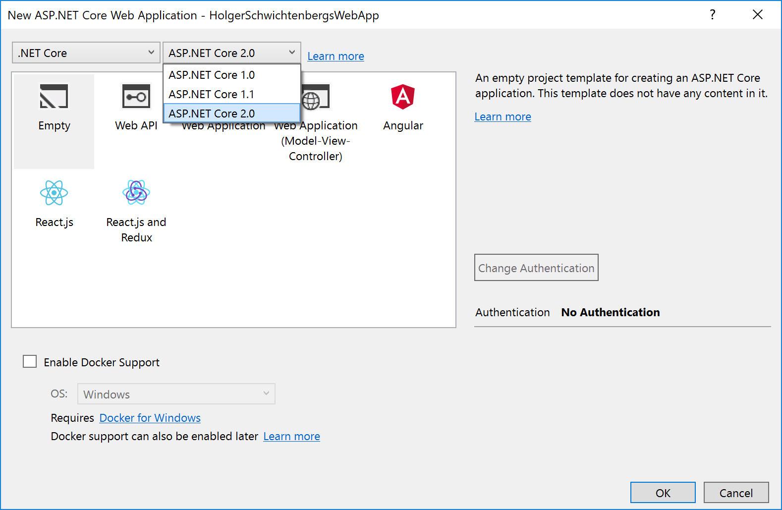Select ASP.NET Core 1.1 from list
Screen dimensions: 782x510
[x=232, y=94]
